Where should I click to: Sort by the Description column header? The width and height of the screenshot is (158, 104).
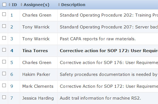coord(73,5)
